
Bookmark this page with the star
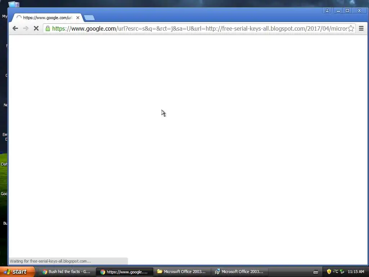click(x=351, y=28)
